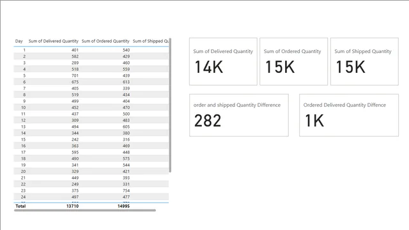This screenshot has height=230, width=409.
Task: Click delivered value 518 for day 4
Action: click(75, 69)
